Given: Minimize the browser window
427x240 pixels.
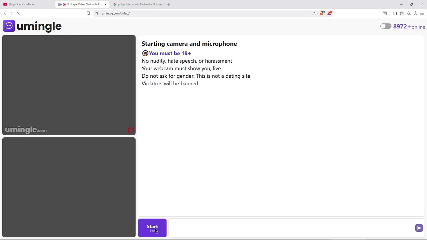Looking at the screenshot, I should pyautogui.click(x=401, y=4).
